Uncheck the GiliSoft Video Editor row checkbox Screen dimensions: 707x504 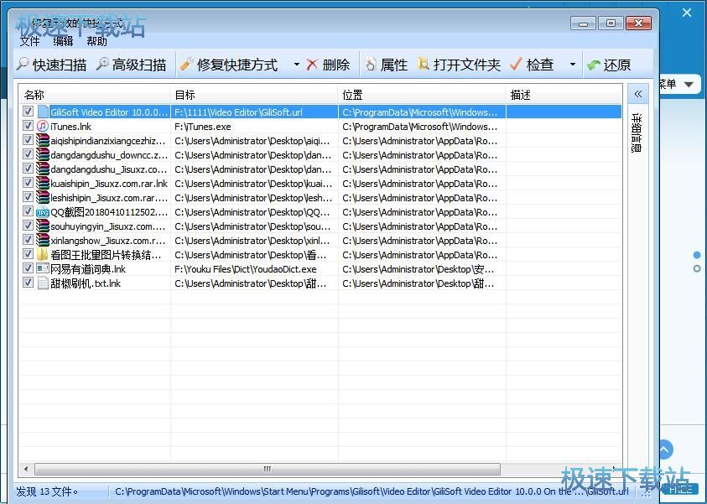tap(28, 112)
